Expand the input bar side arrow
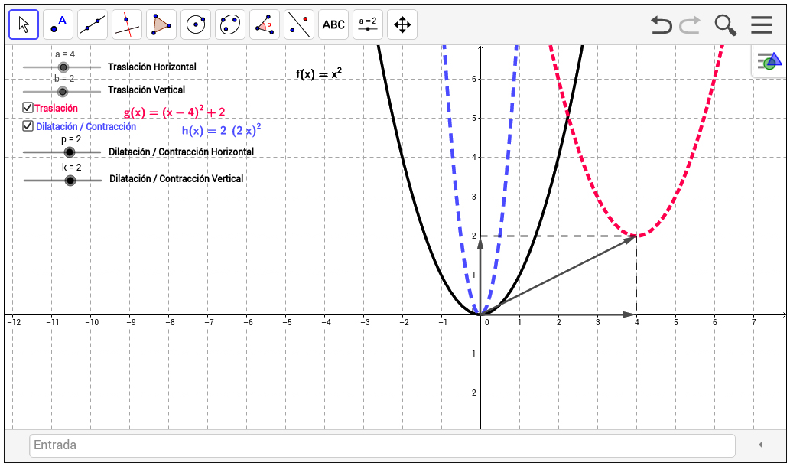This screenshot has height=466, width=790. (x=760, y=445)
